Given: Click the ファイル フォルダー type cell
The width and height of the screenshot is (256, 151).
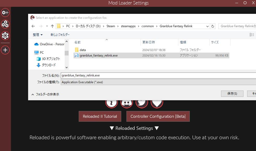Looking at the screenshot, I should [x=190, y=50].
